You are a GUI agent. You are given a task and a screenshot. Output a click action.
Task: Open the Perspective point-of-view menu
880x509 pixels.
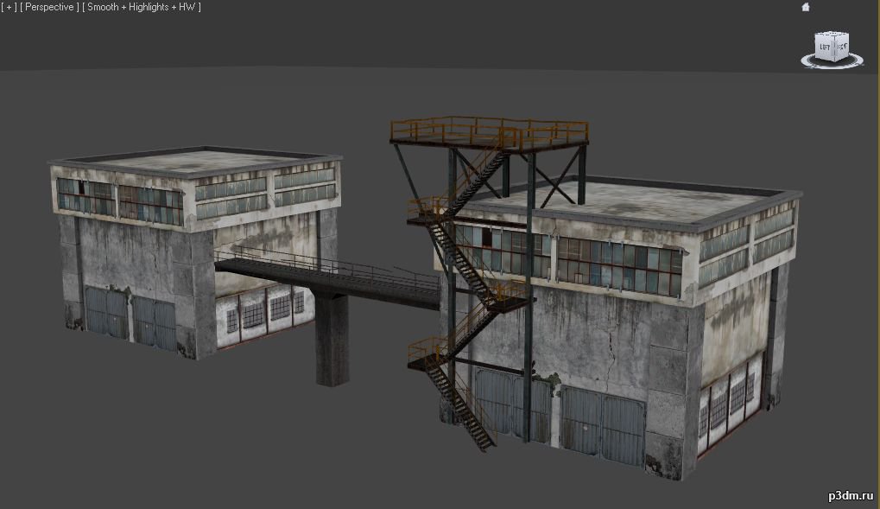(x=49, y=7)
